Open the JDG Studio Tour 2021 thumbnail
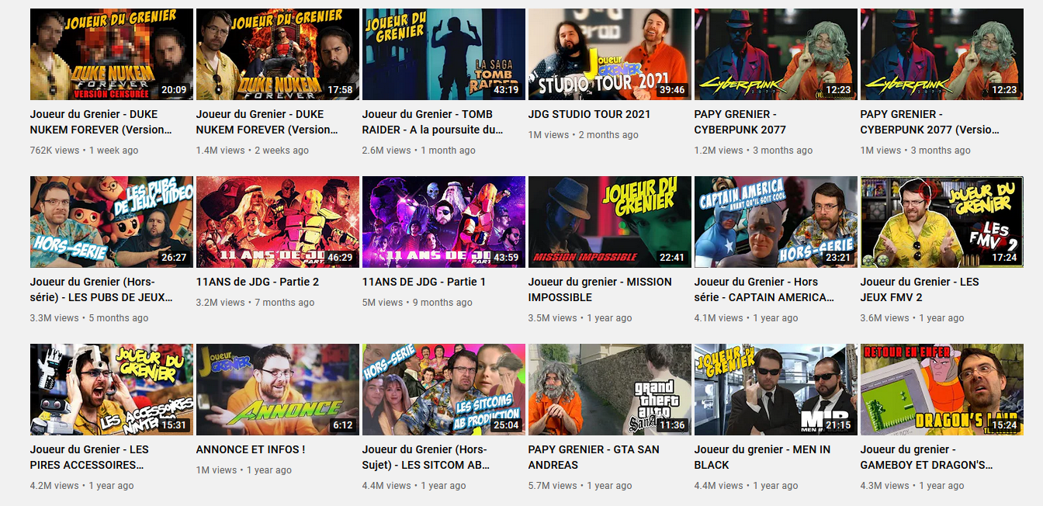 (610, 54)
